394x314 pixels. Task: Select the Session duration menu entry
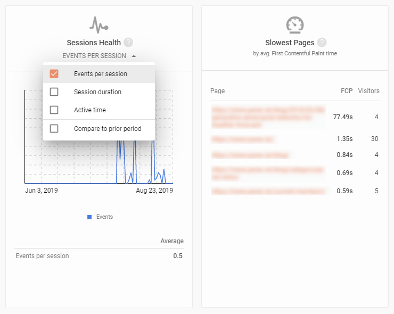pyautogui.click(x=99, y=92)
